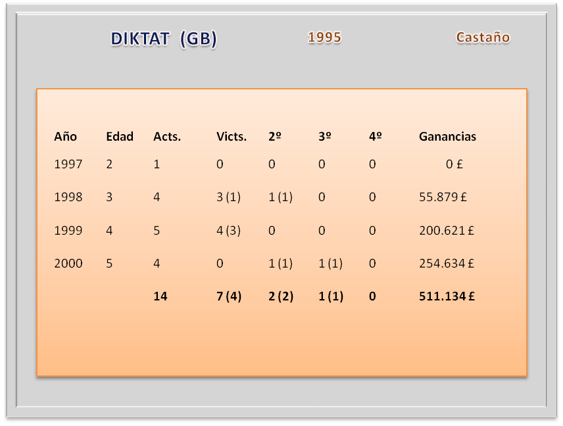Select the Año column header
563x426 pixels.
click(65, 137)
